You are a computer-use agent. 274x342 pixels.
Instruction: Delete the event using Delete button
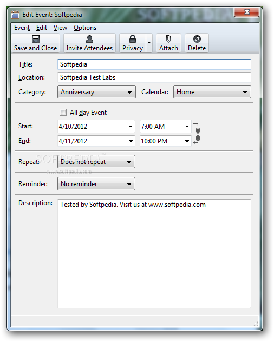(x=197, y=43)
